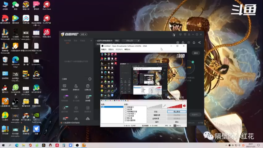Click the flame tool icon in the toolbox
This screenshot has height=148, width=263.
[76, 119]
